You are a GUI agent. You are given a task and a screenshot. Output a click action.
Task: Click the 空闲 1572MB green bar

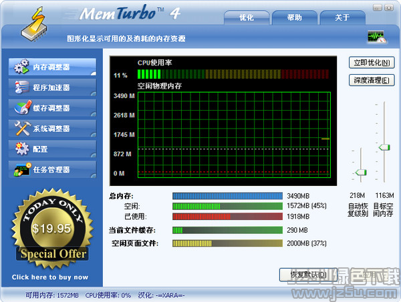coord(227,206)
